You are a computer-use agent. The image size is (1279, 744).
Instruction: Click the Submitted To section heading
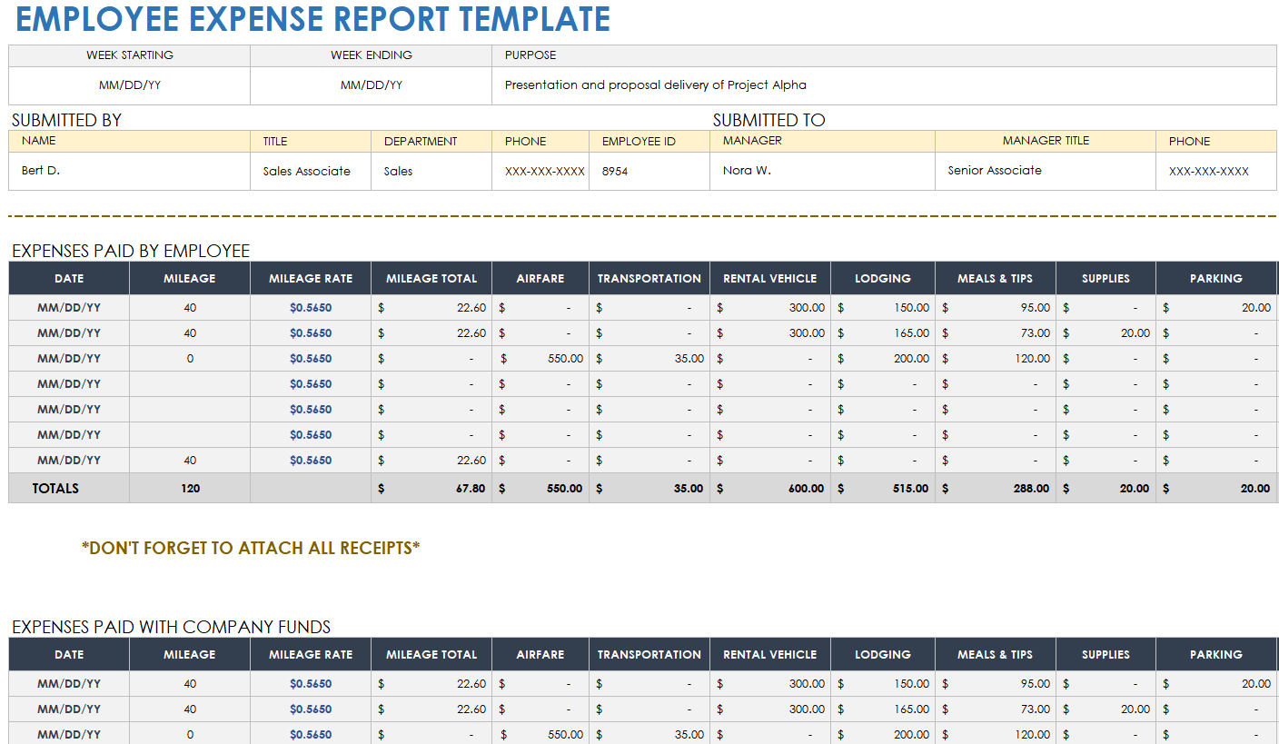pyautogui.click(x=768, y=120)
